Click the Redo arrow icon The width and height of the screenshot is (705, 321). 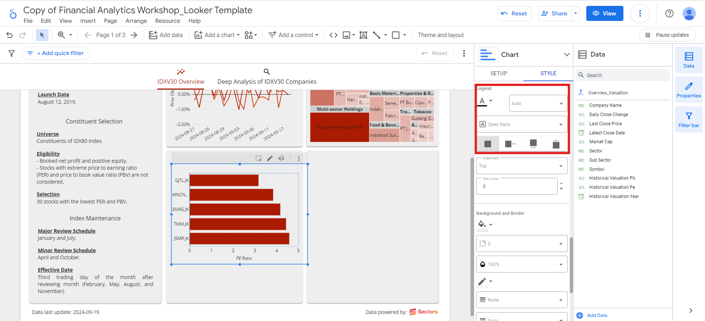tap(22, 35)
